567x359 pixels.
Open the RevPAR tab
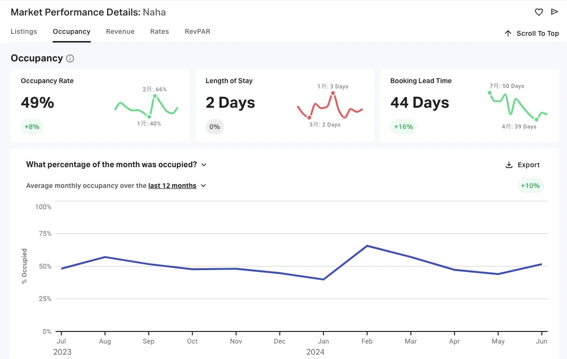(198, 31)
